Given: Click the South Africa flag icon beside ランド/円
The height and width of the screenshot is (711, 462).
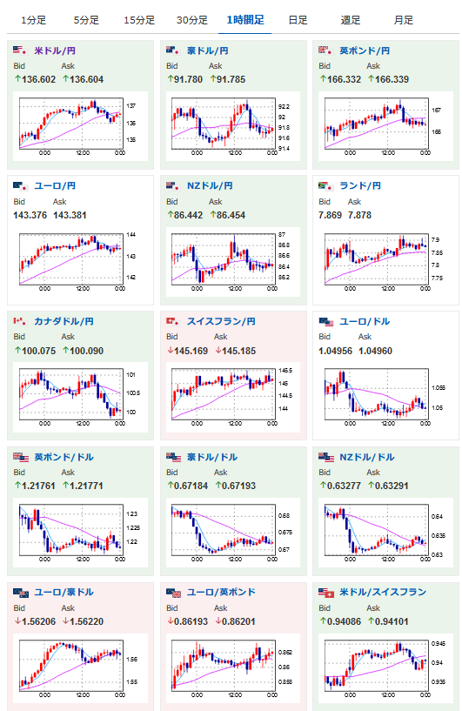Looking at the screenshot, I should click(x=325, y=185).
